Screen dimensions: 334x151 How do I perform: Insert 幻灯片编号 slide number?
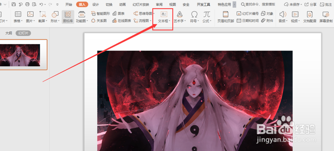[247, 14]
